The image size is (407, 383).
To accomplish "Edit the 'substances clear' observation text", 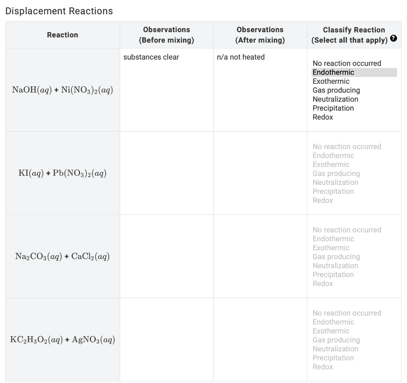I will pos(151,57).
